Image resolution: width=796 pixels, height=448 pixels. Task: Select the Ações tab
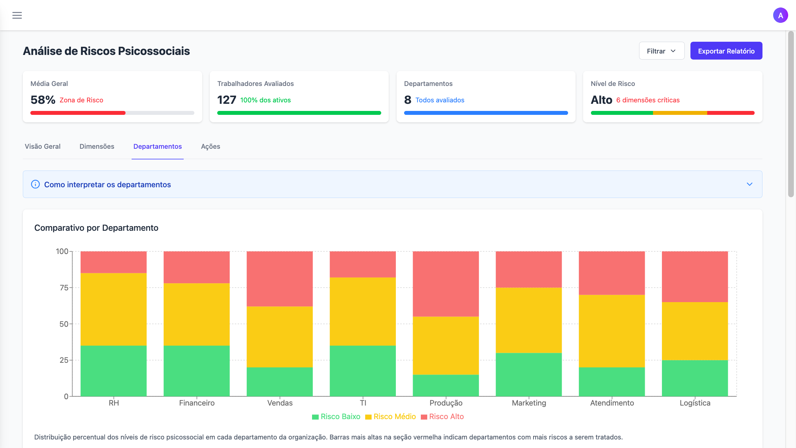coord(210,146)
